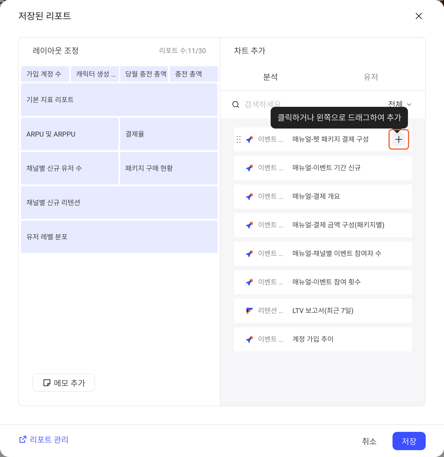This screenshot has height=457, width=444.
Task: Open the 리포트 관리 link
Action: pos(44,440)
